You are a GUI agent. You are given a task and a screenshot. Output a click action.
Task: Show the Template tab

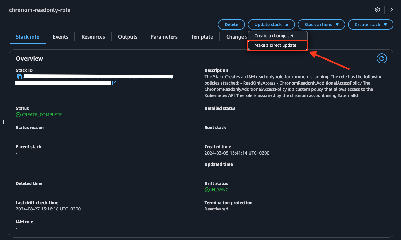(x=202, y=37)
